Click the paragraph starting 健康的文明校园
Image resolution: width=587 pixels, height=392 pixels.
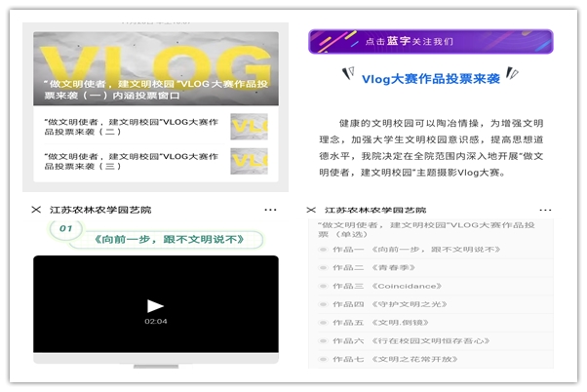click(x=431, y=148)
